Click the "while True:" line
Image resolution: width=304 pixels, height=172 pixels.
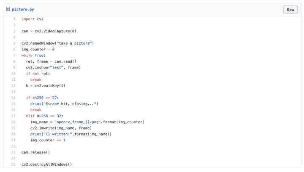(x=33, y=56)
